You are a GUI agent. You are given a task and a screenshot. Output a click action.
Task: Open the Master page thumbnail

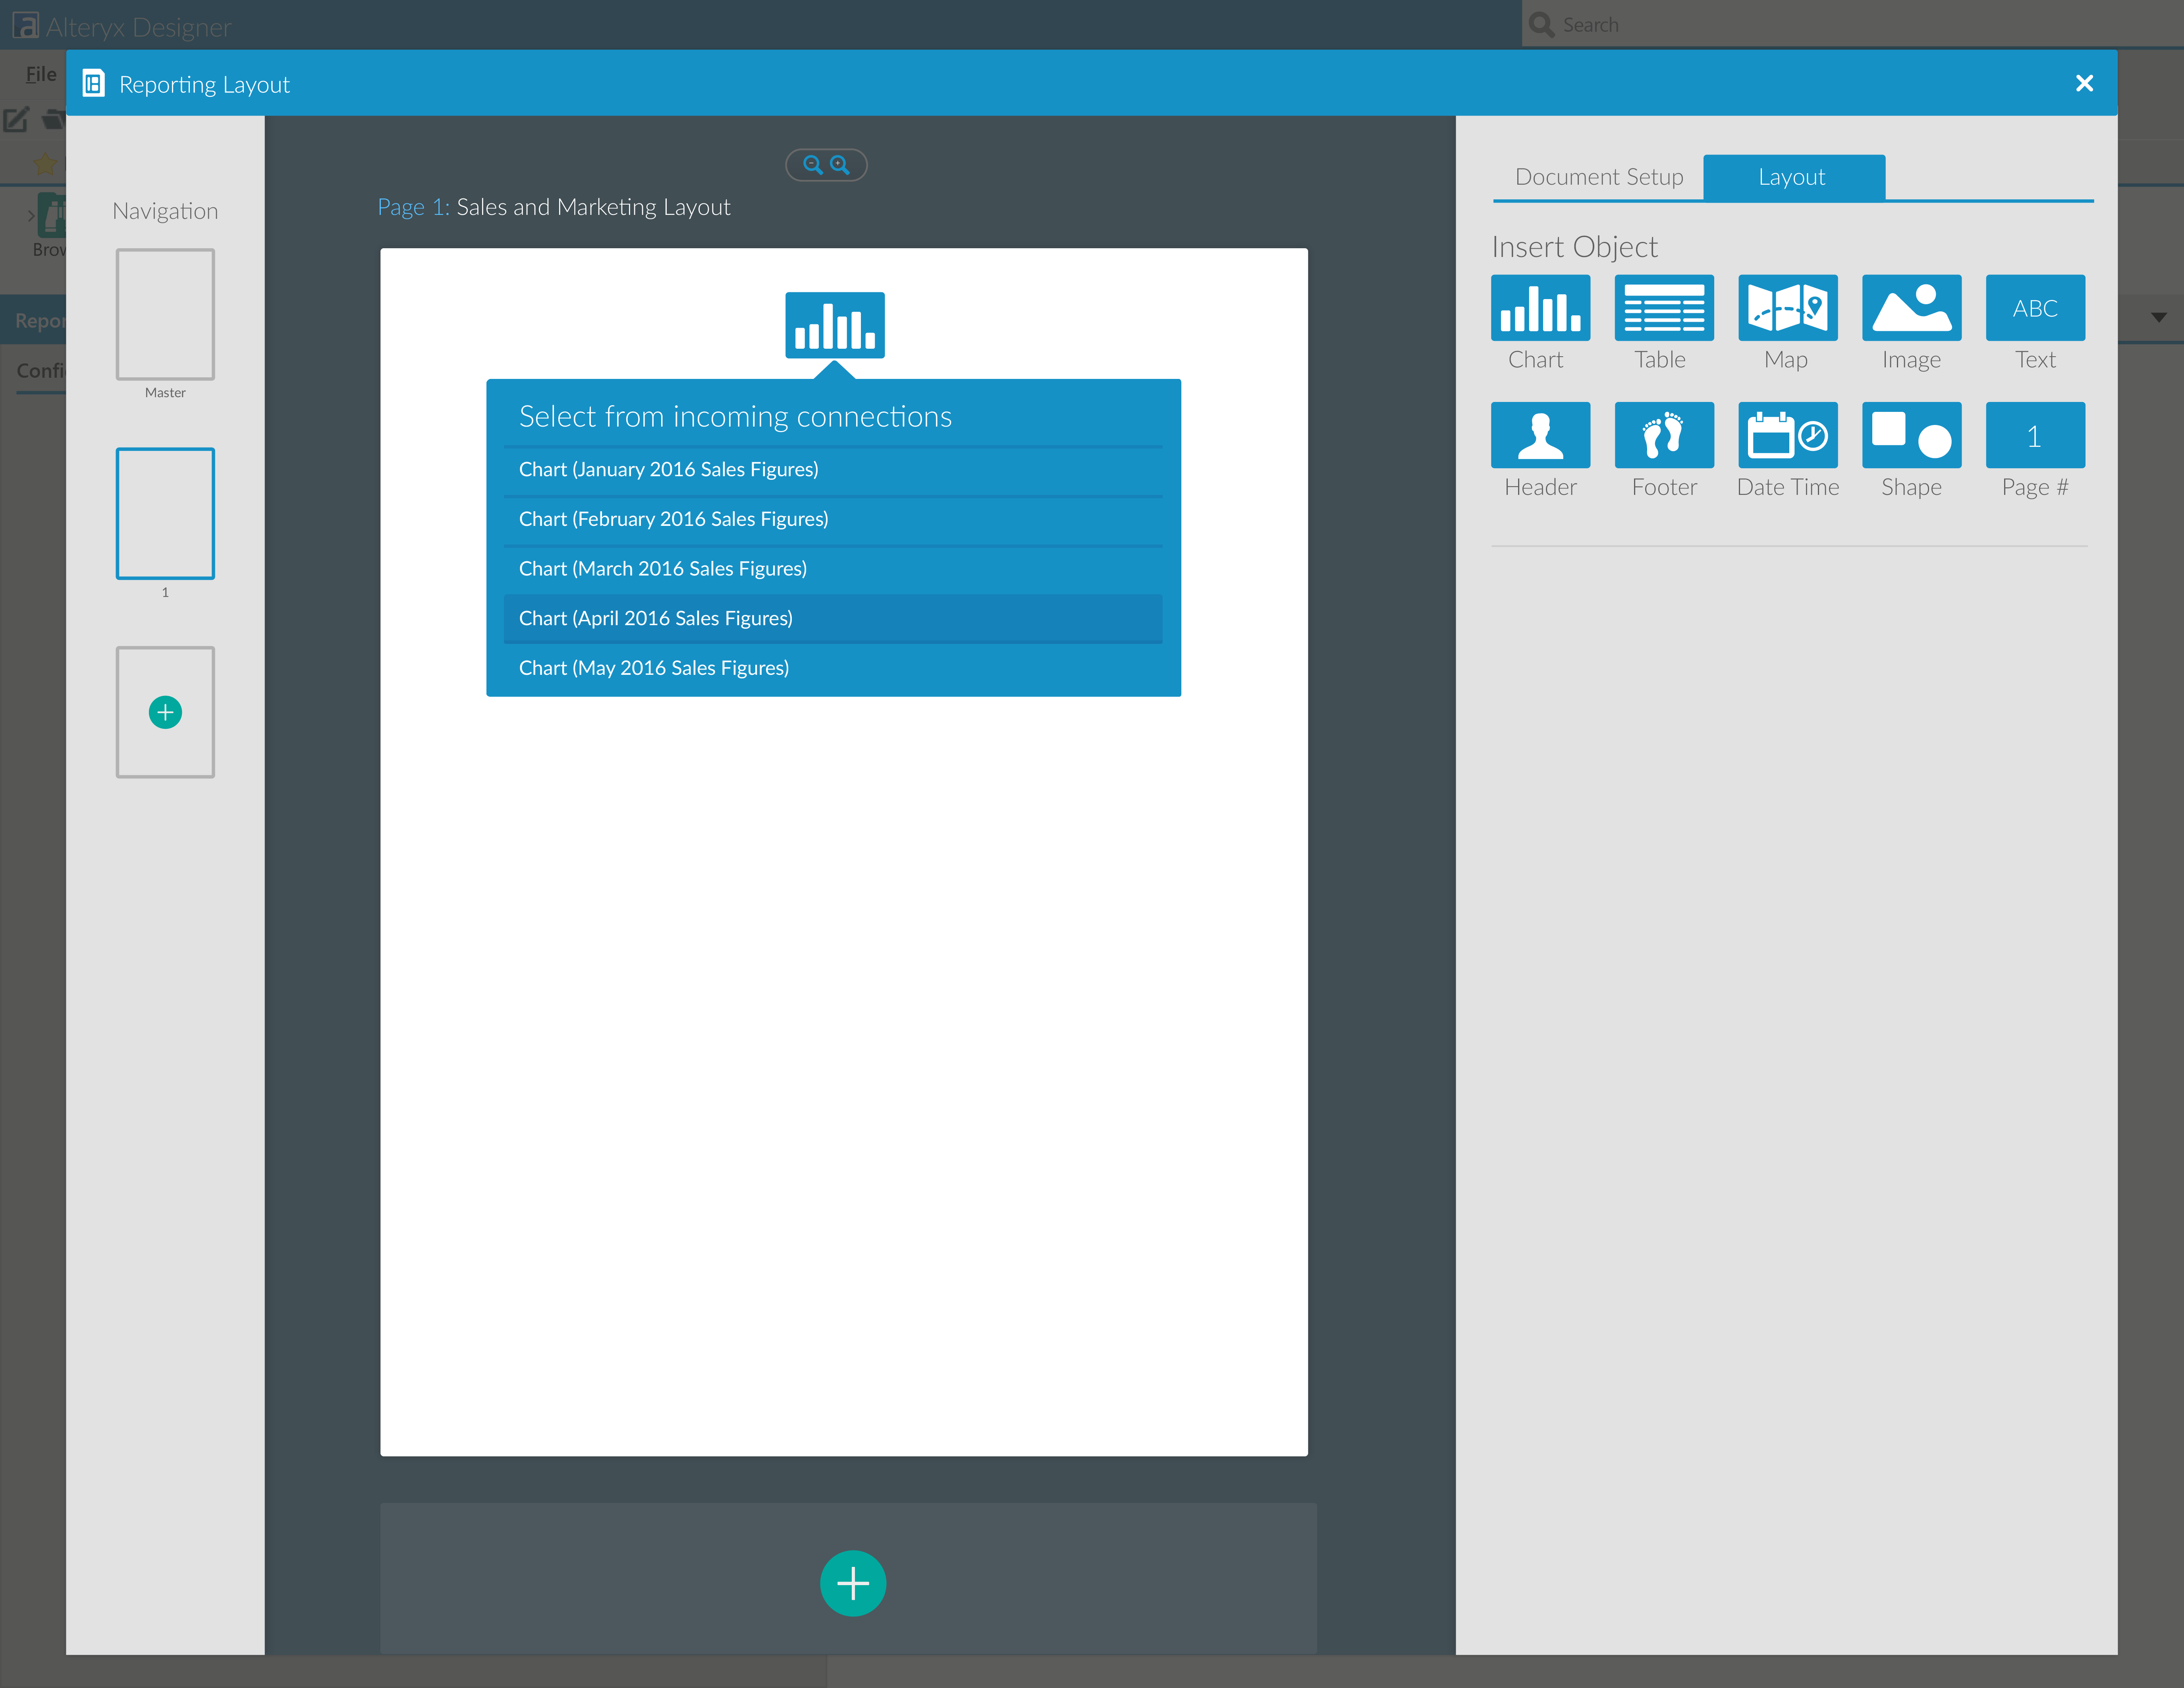165,314
